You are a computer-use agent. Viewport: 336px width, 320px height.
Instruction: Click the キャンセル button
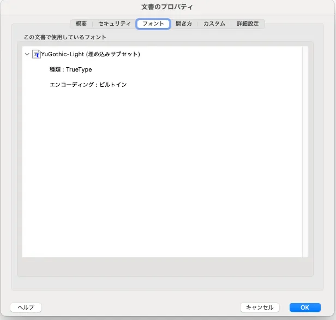pos(260,307)
